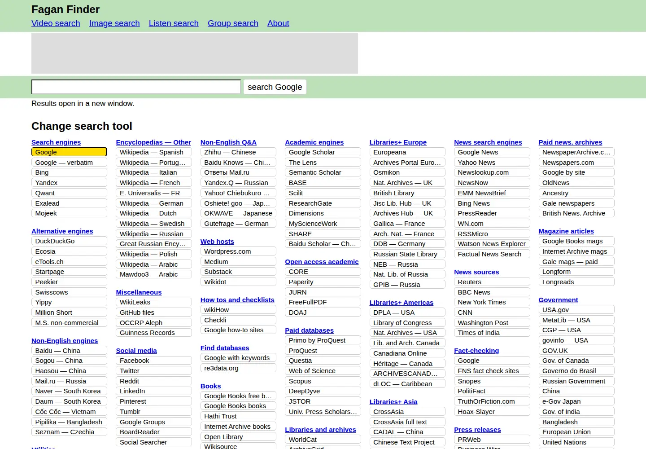Open the Image search link

point(114,23)
